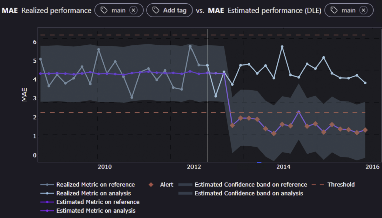Click the highest realized analysis point near 2014
This screenshot has height=218, width=382.
tap(282, 47)
